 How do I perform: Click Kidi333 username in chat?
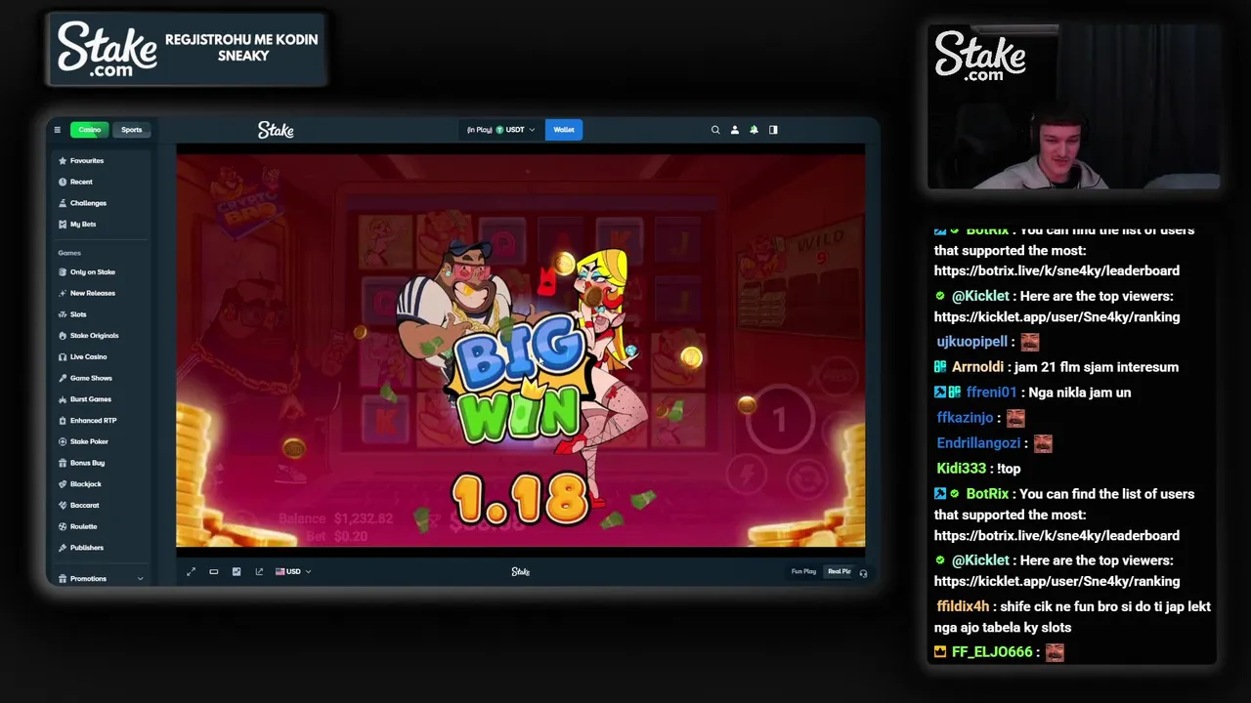[961, 469]
